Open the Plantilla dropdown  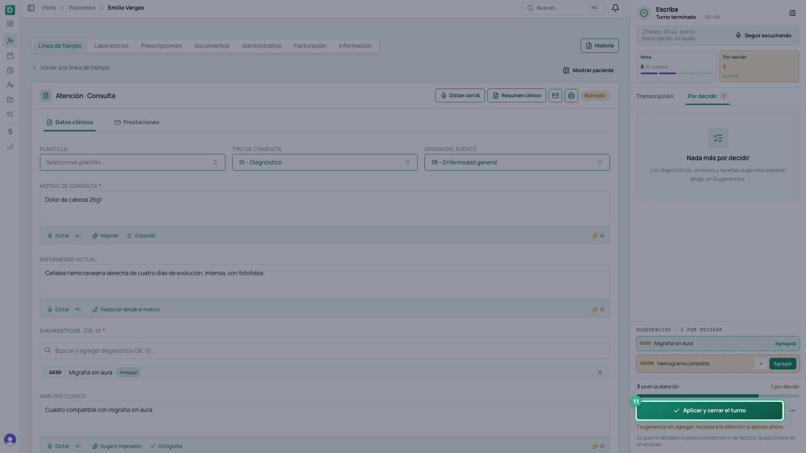(x=133, y=162)
